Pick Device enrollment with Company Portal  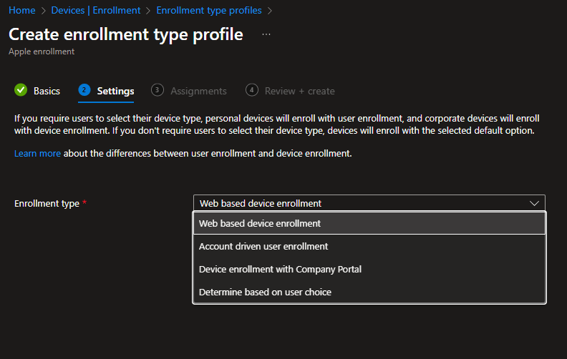[280, 269]
